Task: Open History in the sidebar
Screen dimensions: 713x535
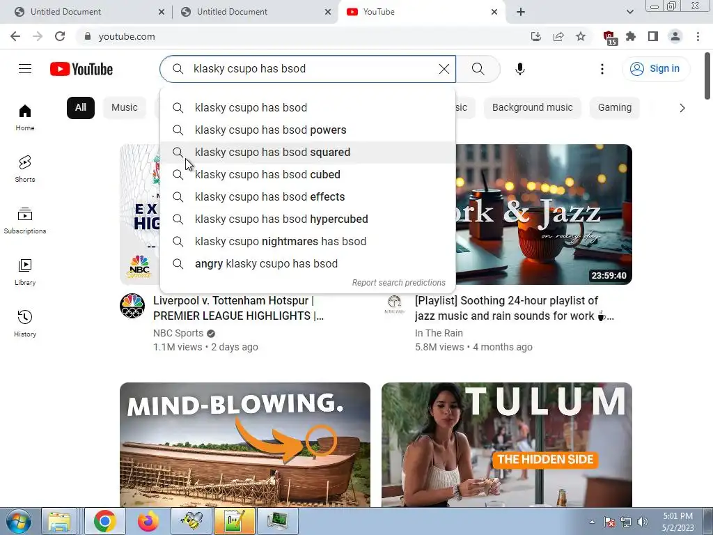Action: (x=25, y=323)
